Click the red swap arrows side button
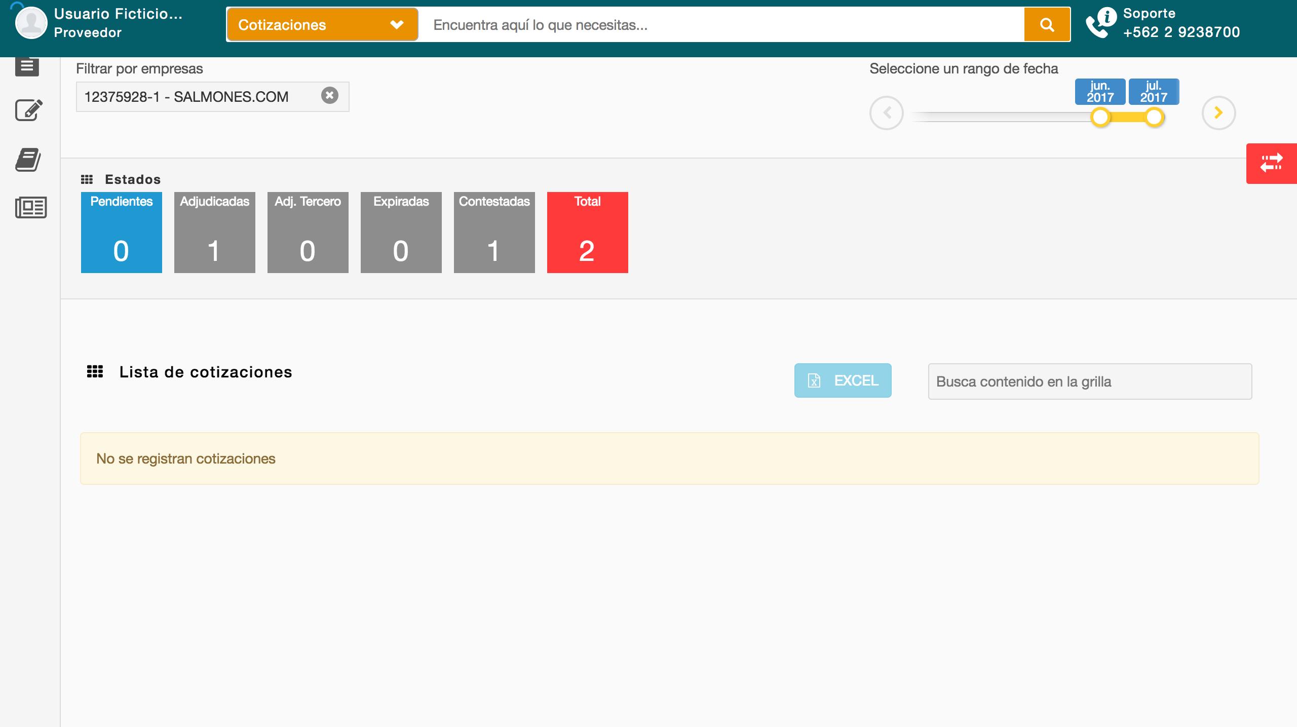This screenshot has width=1297, height=727. [1271, 163]
